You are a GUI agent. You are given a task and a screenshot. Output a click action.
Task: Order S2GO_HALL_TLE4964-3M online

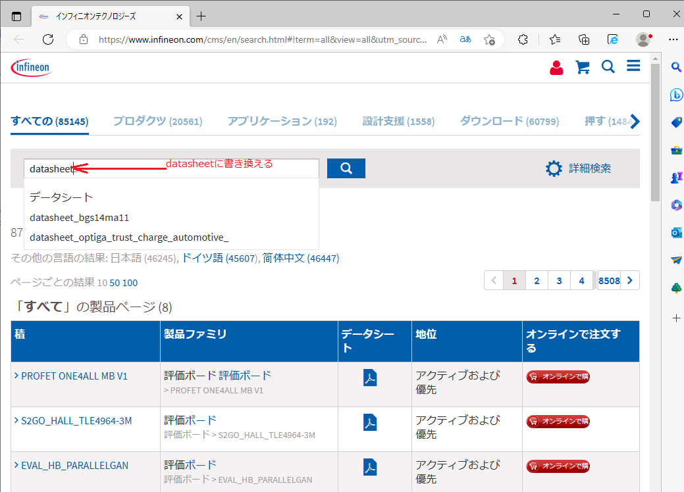click(x=558, y=422)
